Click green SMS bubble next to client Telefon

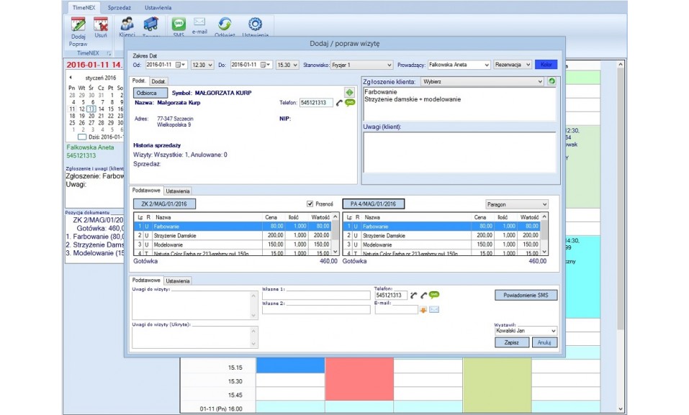[x=350, y=103]
